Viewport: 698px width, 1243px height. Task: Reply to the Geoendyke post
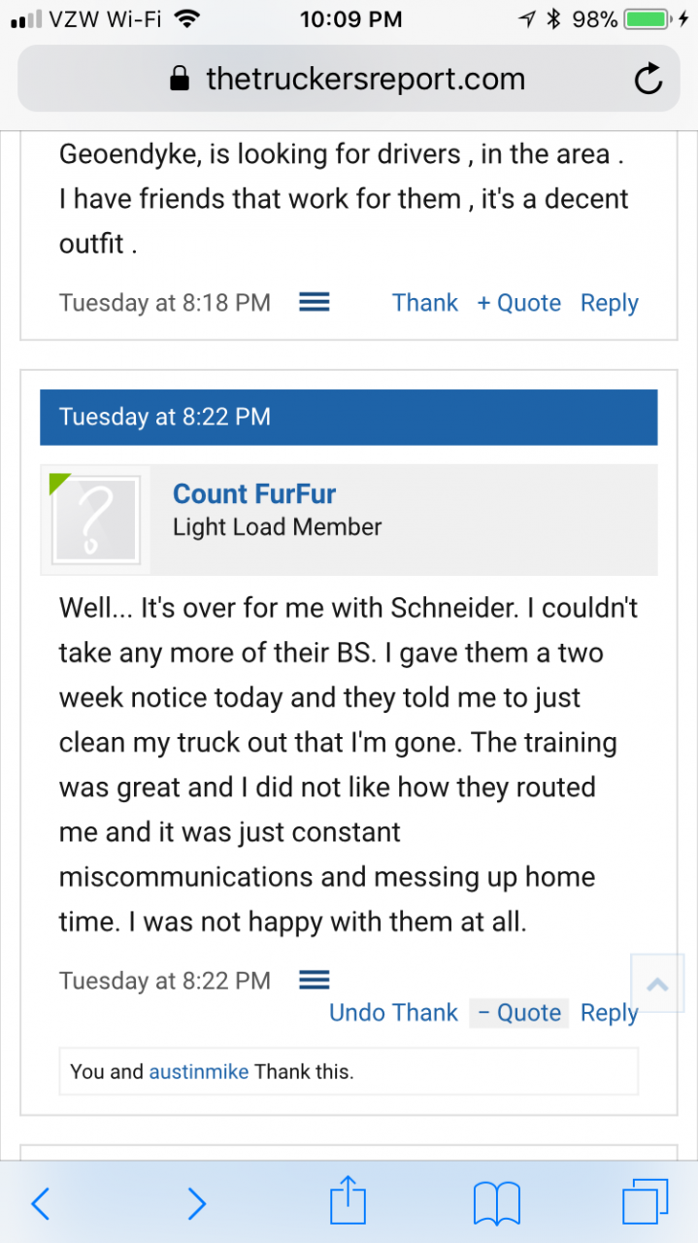(x=609, y=303)
